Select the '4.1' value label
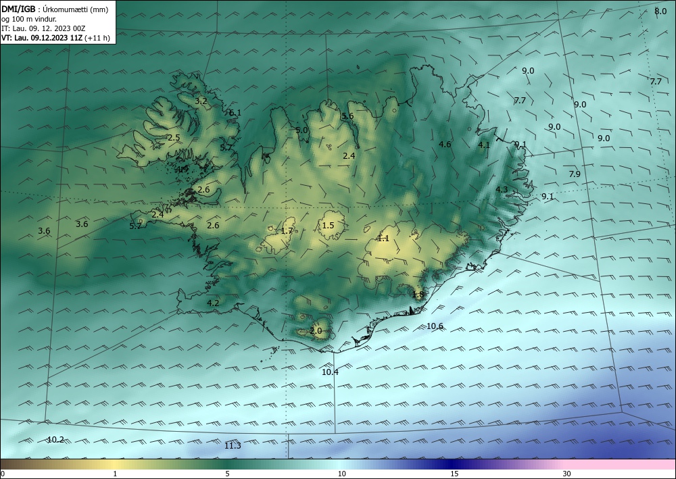 [x=484, y=145]
